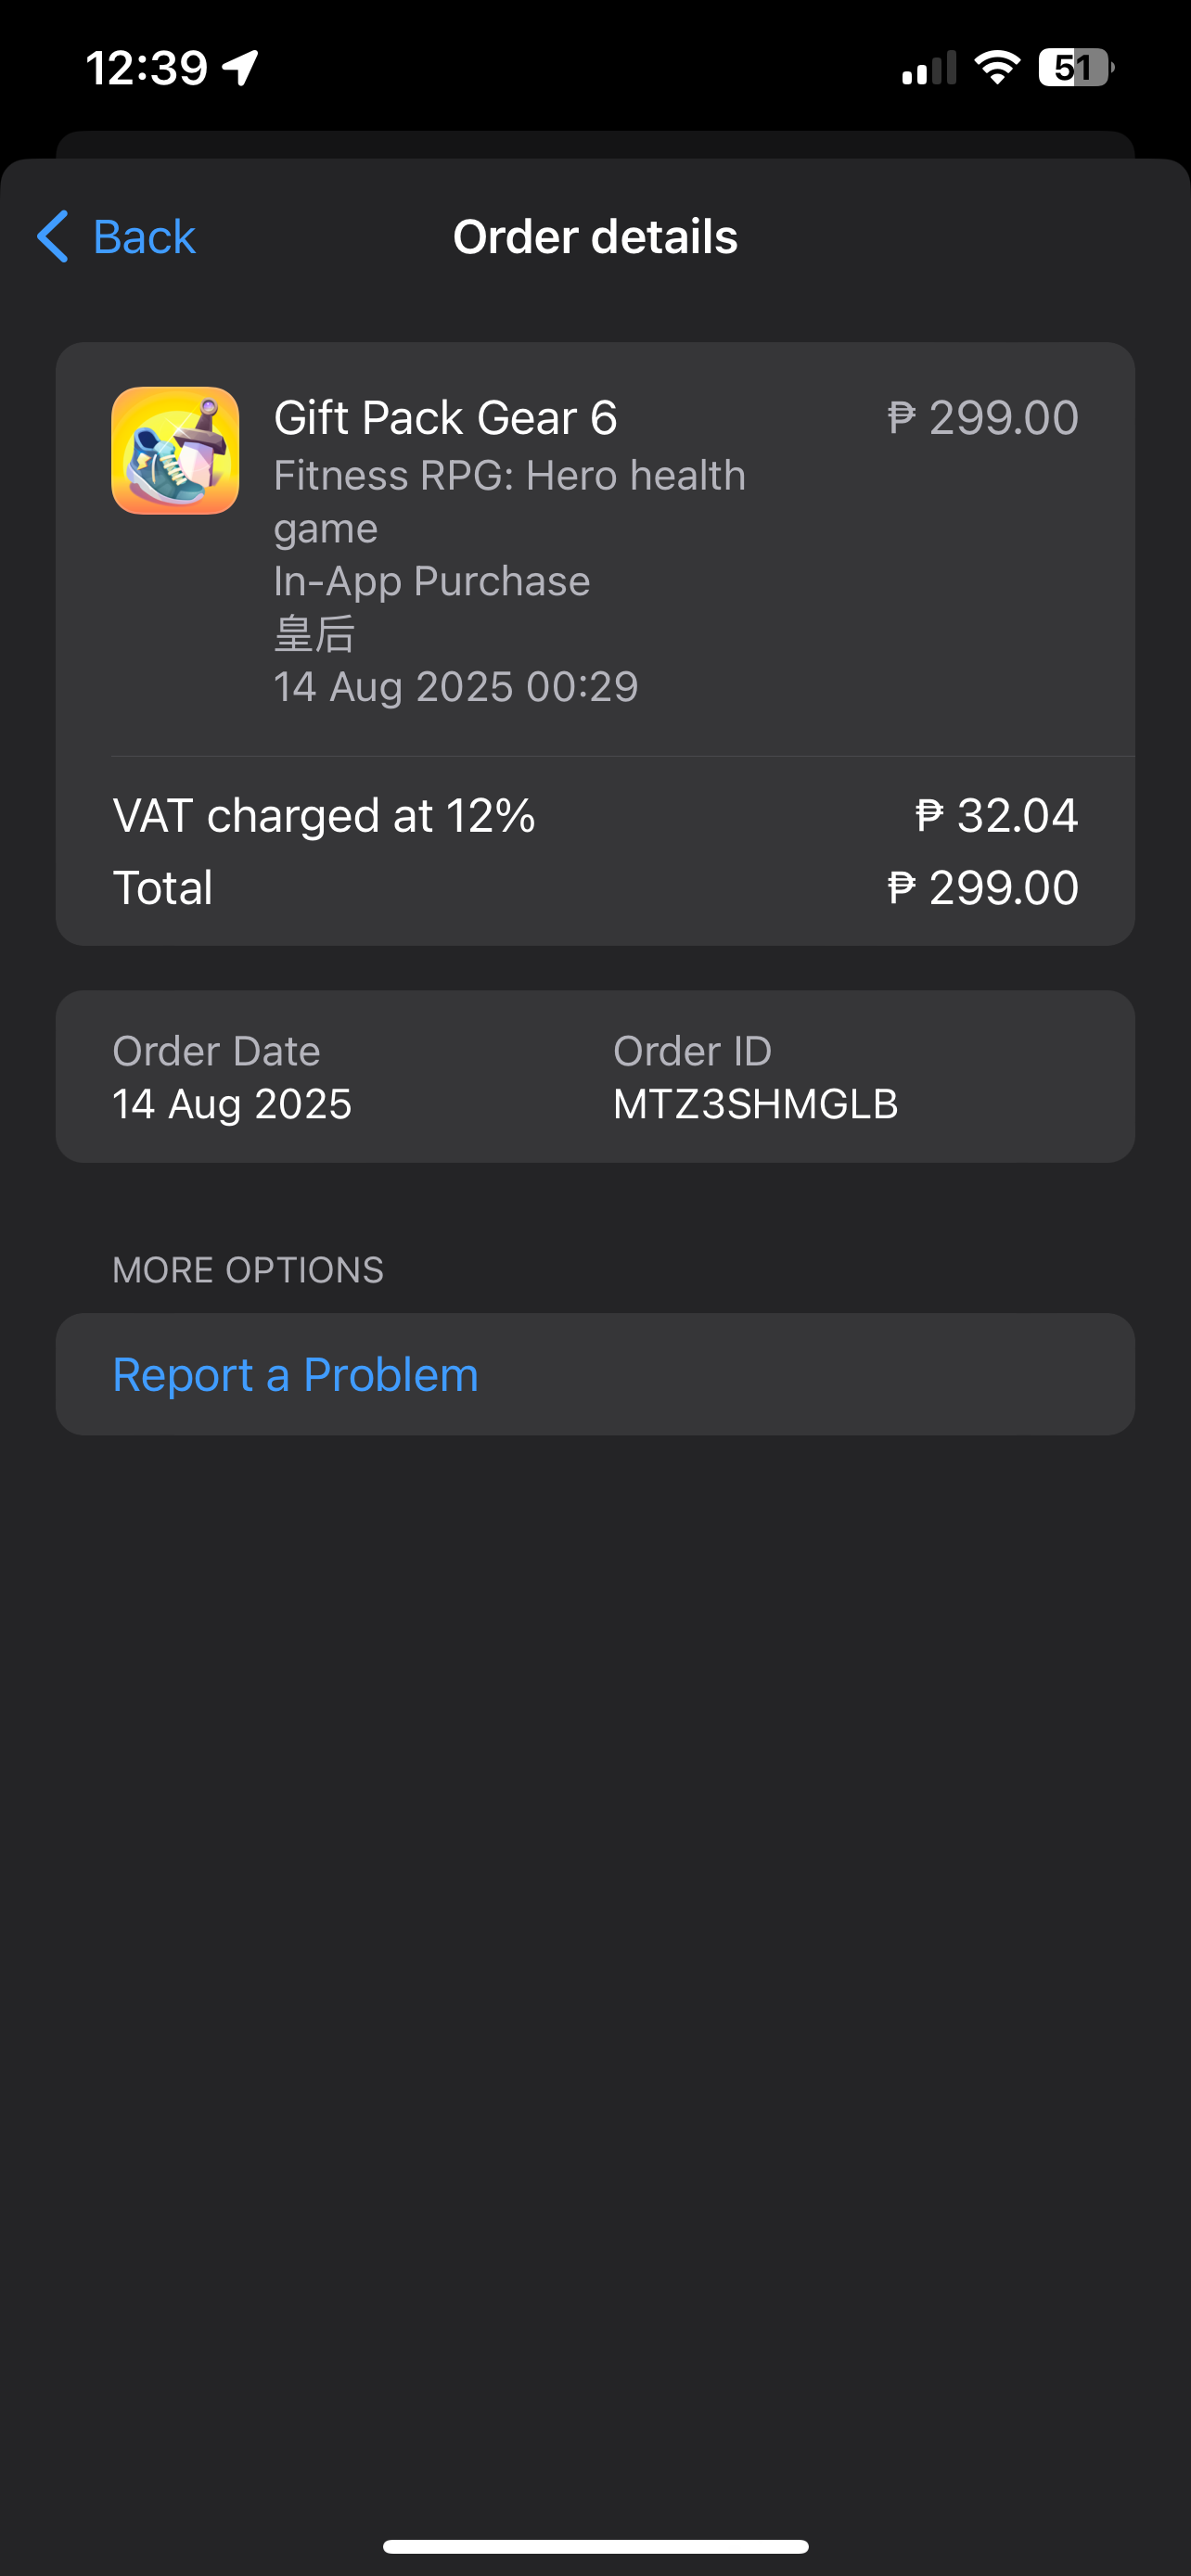Tap the VAT charged at 12% row

324,816
